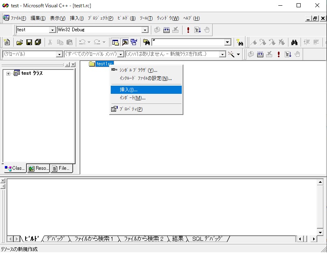327x253 pixels.
Task: Open Find in Files with the folder-binoculars icon
Action: click(146, 42)
